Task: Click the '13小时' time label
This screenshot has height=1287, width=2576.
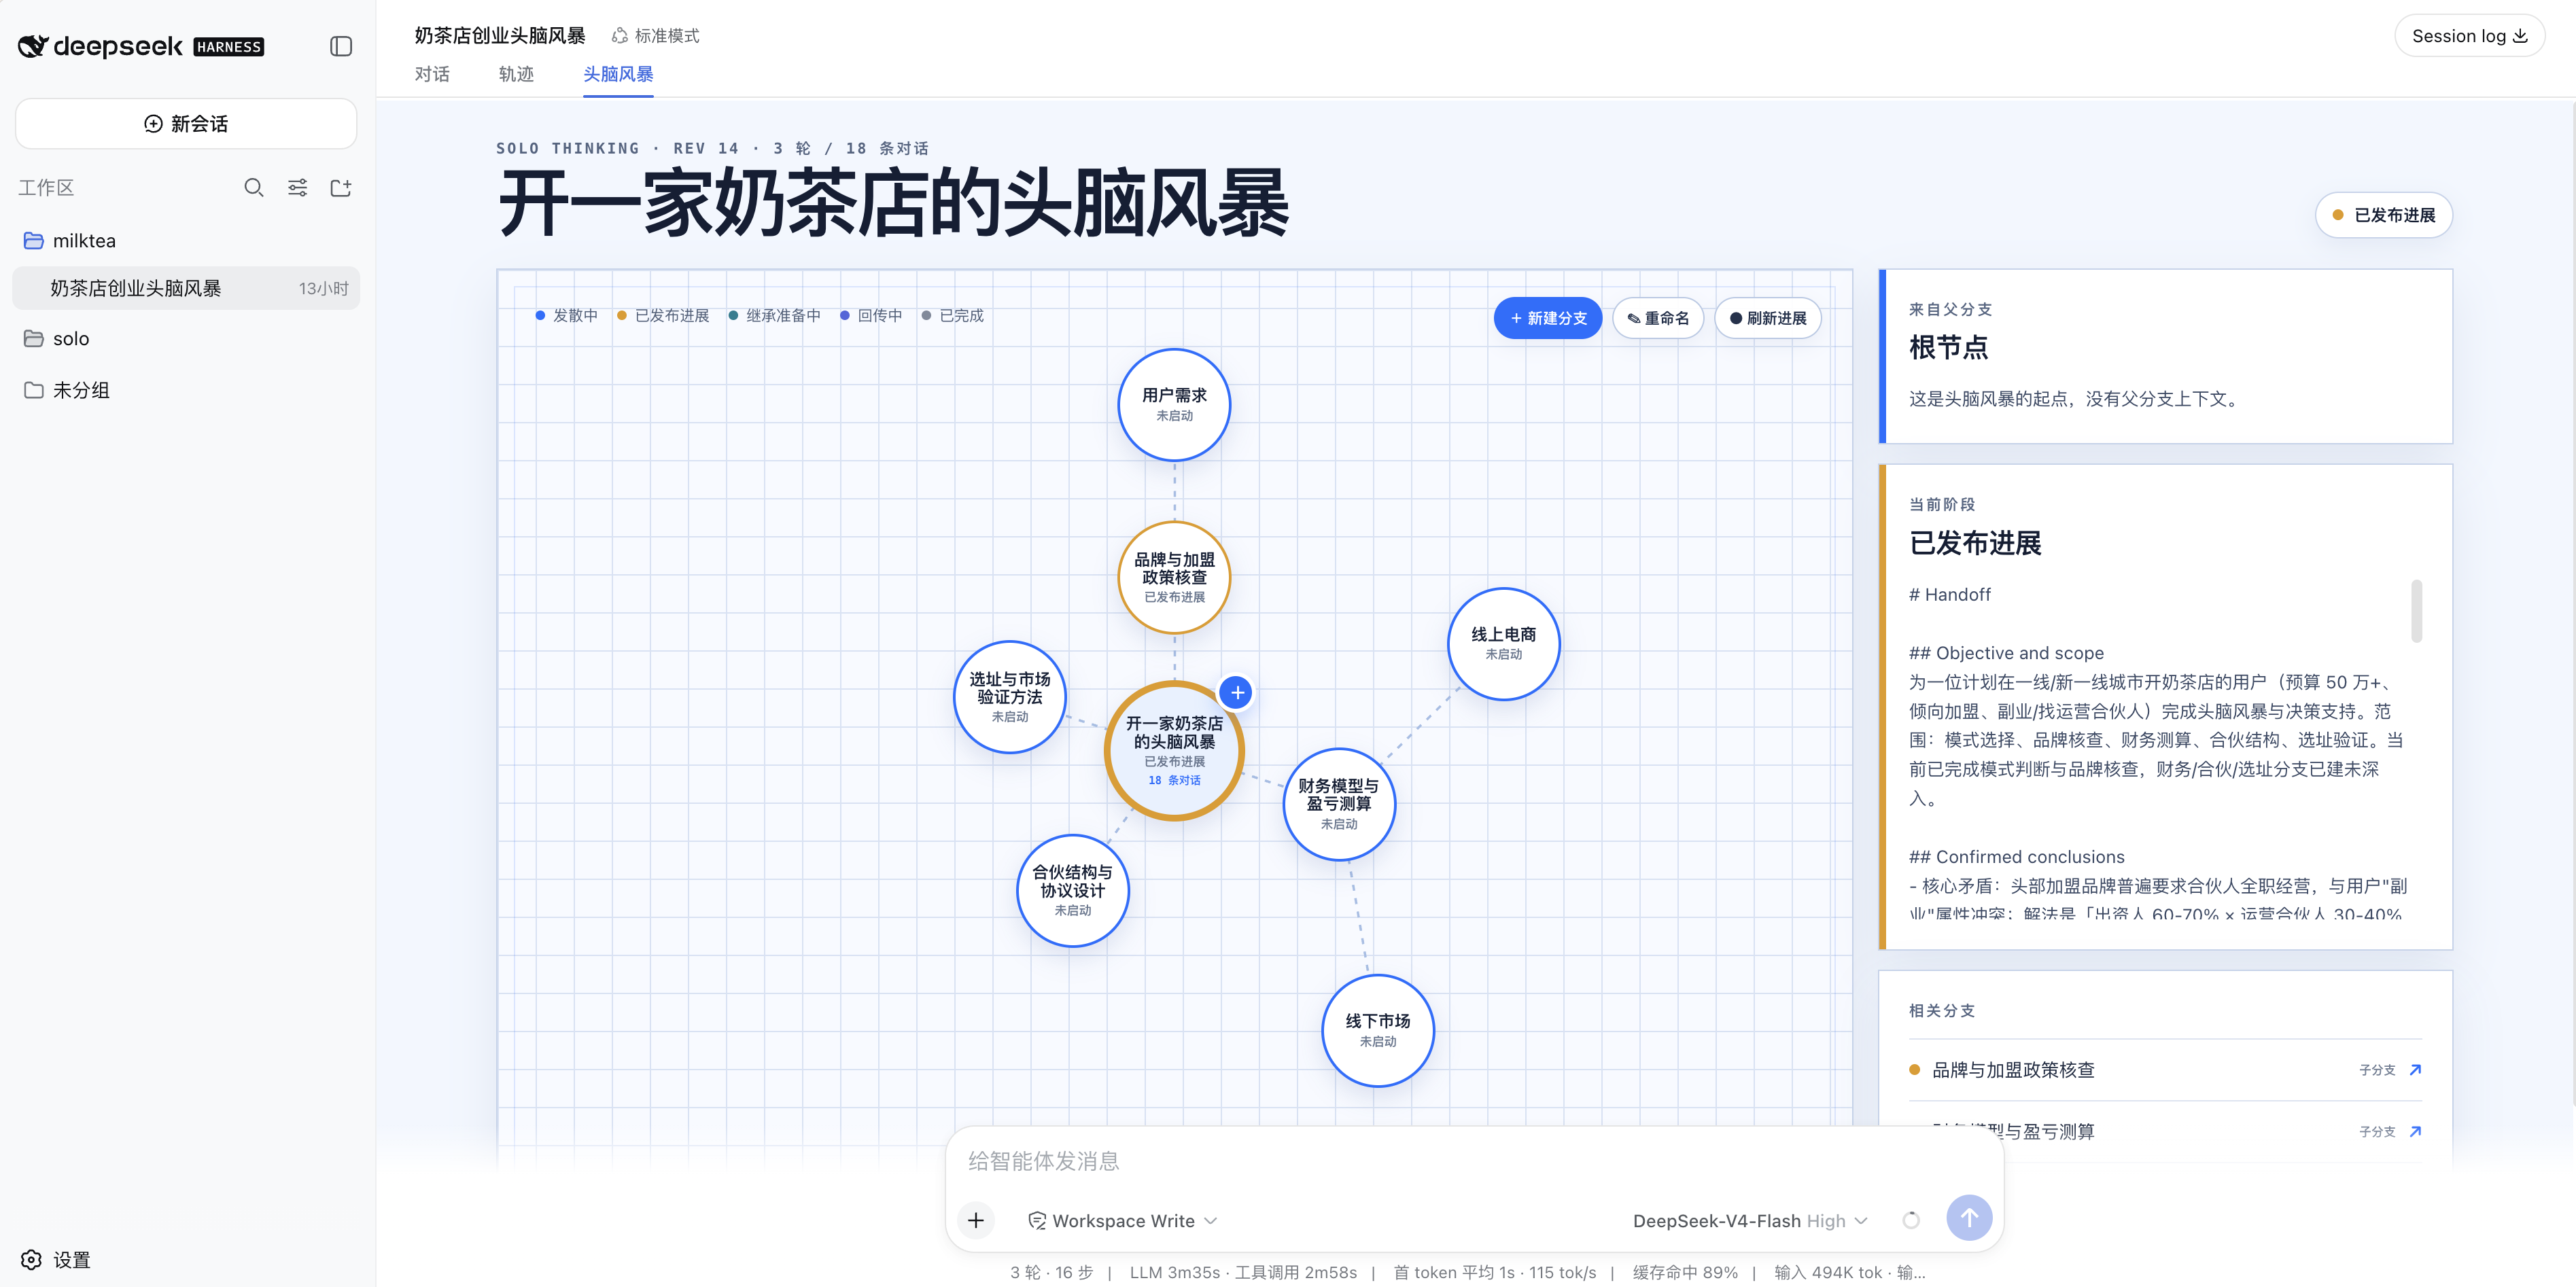Action: click(323, 288)
